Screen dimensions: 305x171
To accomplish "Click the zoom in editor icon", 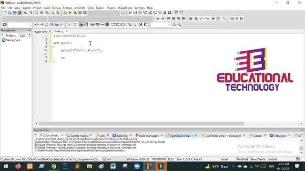I will pyautogui.click(x=129, y=25).
